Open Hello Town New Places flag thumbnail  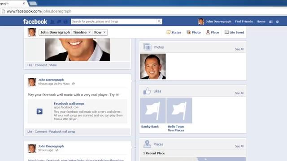pos(179,110)
